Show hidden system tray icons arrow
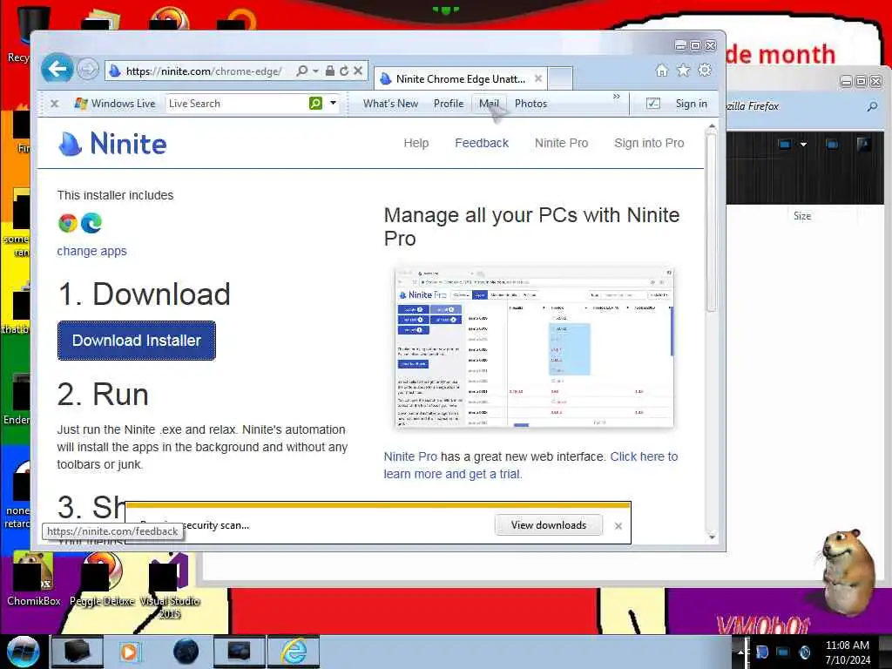Image resolution: width=892 pixels, height=669 pixels. [740, 652]
